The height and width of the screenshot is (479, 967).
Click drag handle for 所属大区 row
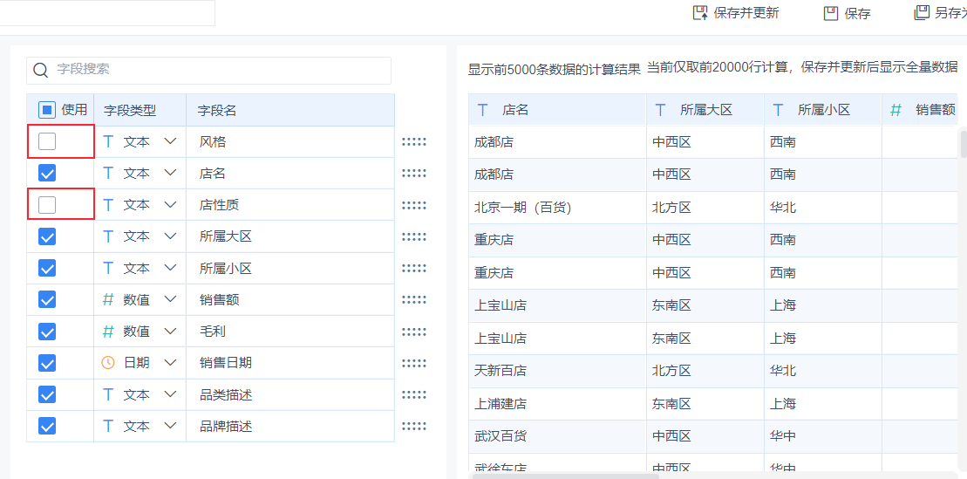414,236
